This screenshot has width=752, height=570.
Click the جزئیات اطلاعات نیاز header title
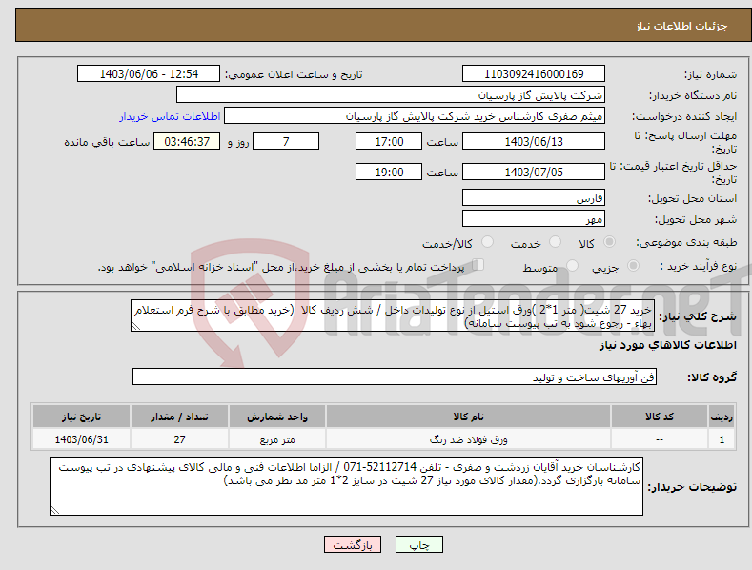(681, 26)
